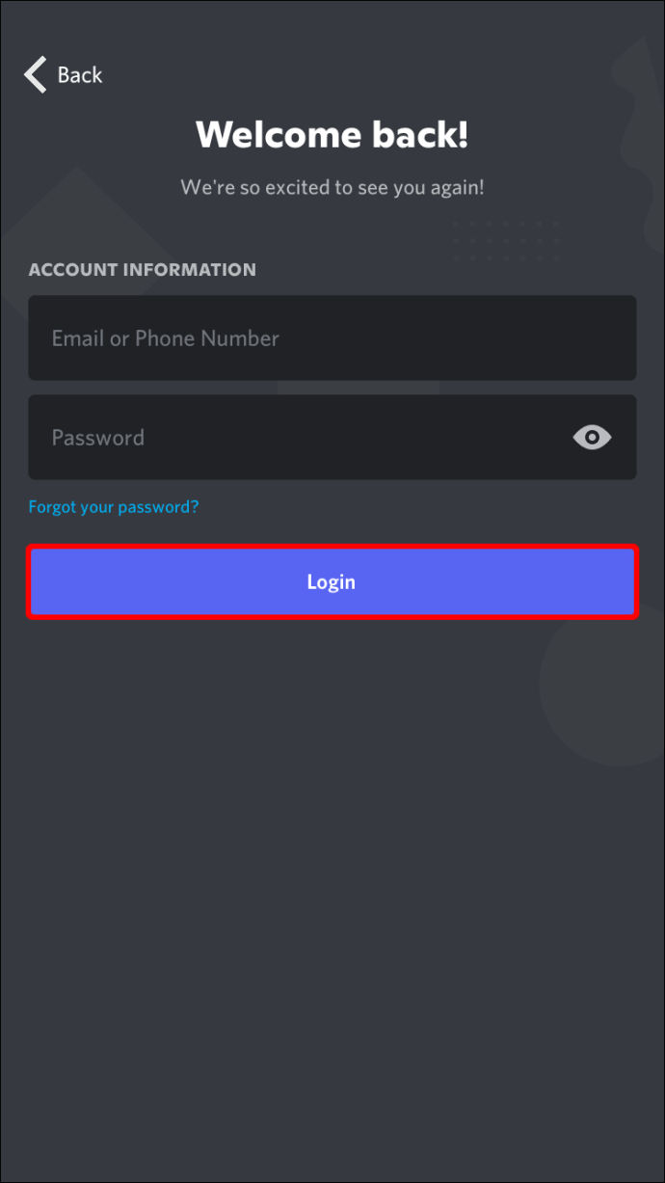Click the Email or Phone Number placeholder
Viewport: 665px width, 1183px height.
[x=166, y=338]
